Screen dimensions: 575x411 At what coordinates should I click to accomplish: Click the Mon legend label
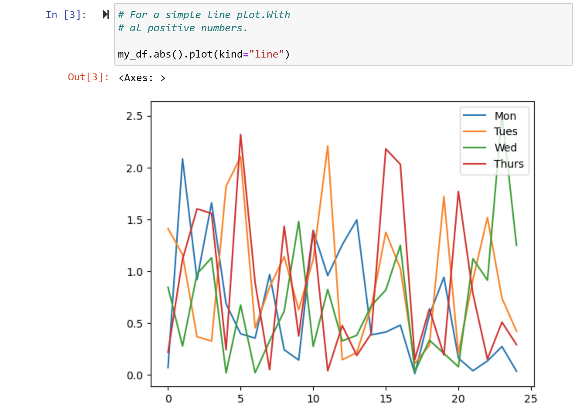click(505, 116)
